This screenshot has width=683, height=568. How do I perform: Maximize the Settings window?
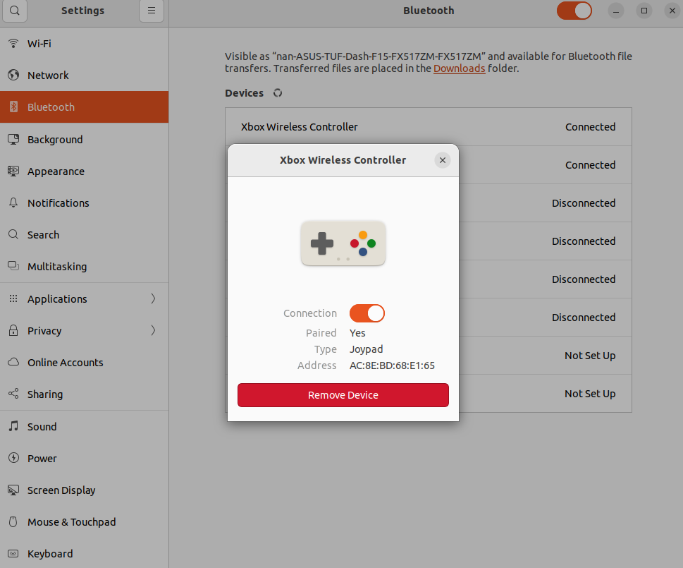tap(644, 11)
